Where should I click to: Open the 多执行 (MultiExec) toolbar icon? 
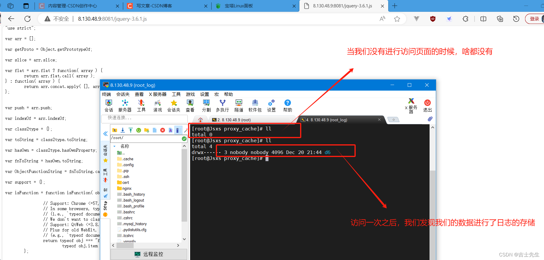pos(222,106)
